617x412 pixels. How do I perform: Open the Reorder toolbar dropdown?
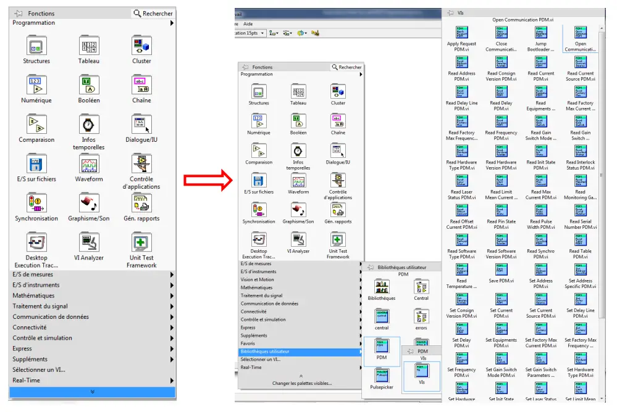click(302, 33)
